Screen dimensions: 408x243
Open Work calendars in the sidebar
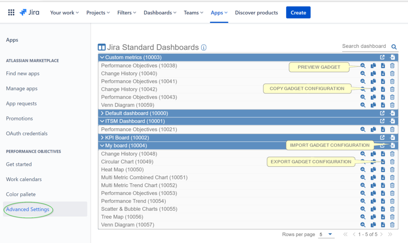click(24, 179)
